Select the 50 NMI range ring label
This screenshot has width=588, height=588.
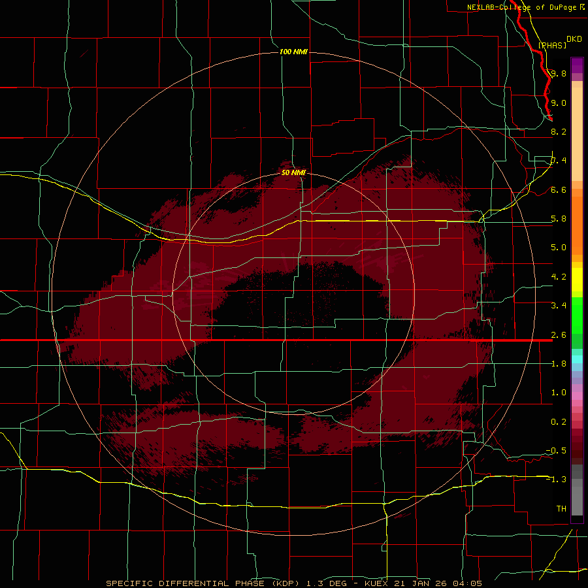pyautogui.click(x=293, y=172)
